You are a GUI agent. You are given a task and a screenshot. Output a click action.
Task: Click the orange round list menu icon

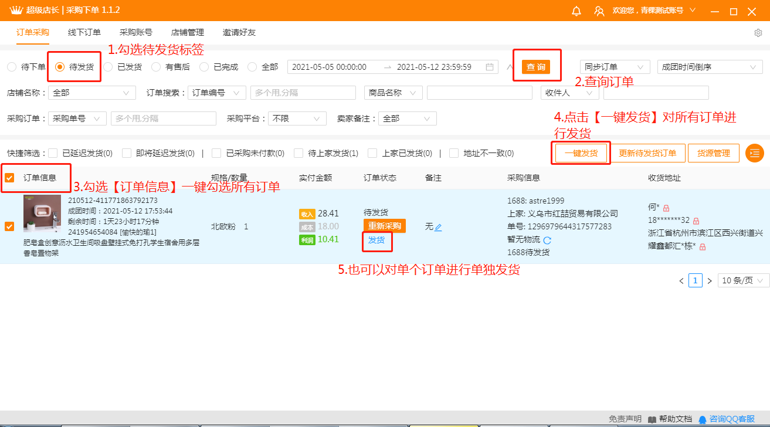pyautogui.click(x=754, y=153)
